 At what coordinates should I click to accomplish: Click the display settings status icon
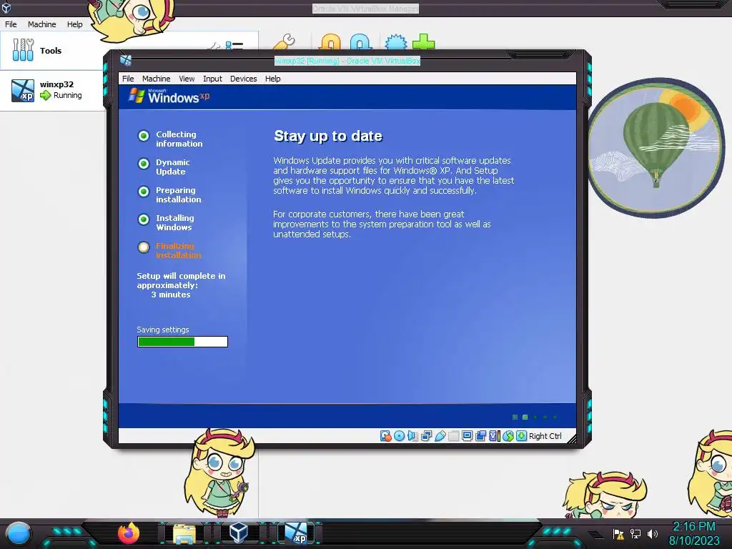point(467,436)
